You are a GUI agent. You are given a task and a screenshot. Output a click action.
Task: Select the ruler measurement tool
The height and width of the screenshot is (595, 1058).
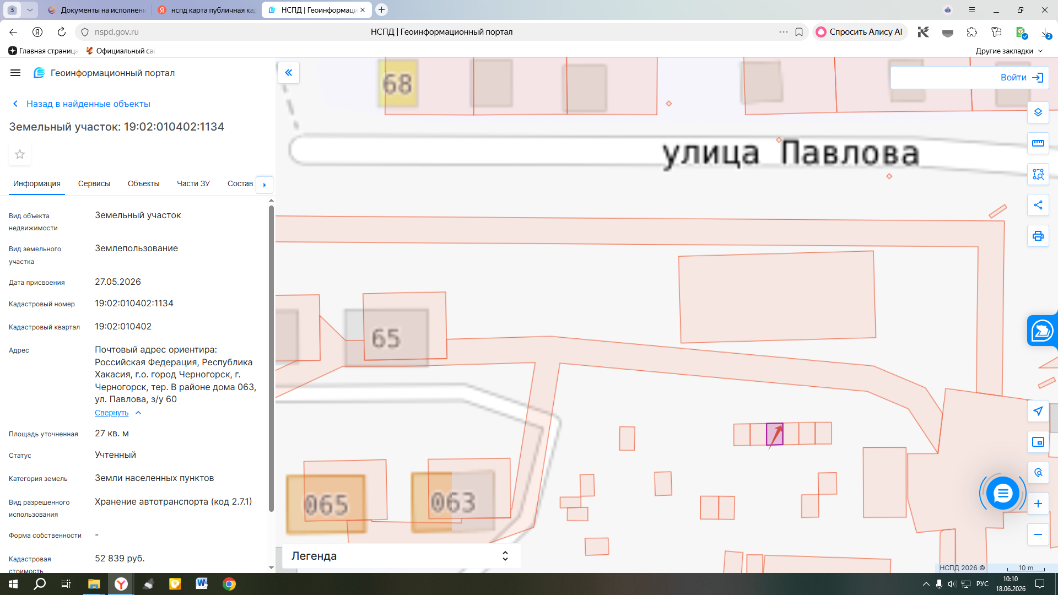(1038, 143)
